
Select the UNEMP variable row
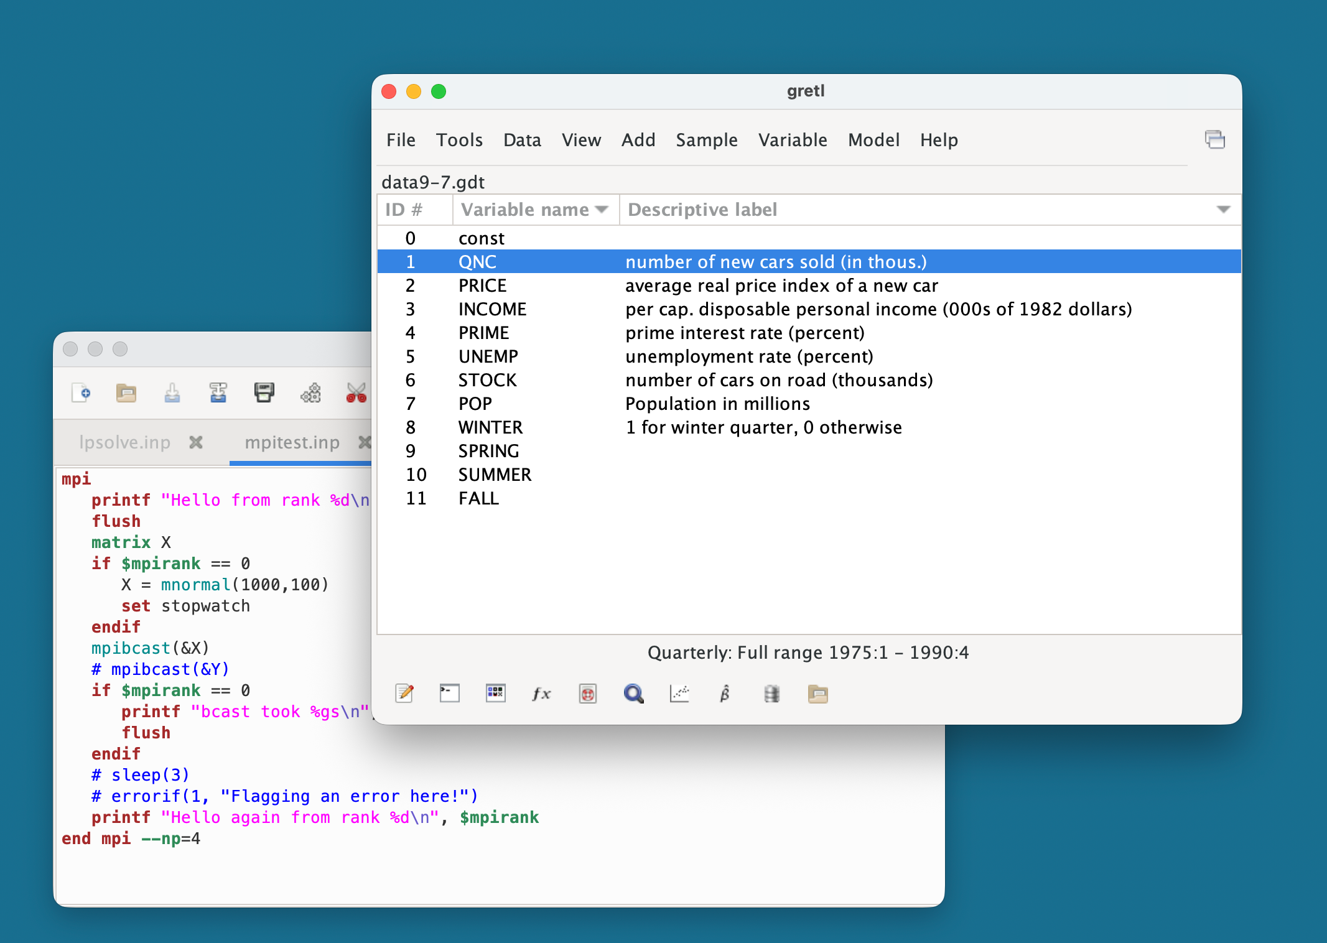click(x=488, y=356)
